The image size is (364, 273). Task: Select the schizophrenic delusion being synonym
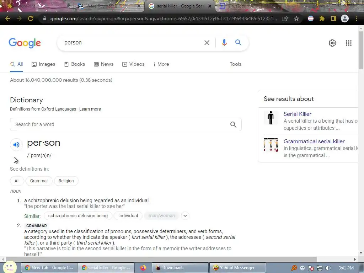(x=78, y=216)
